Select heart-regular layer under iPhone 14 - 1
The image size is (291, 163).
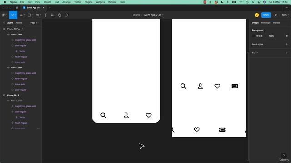coord(21,123)
